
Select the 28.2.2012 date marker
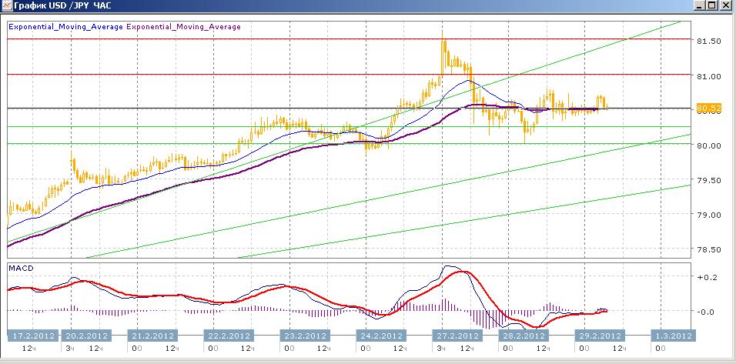(x=522, y=336)
